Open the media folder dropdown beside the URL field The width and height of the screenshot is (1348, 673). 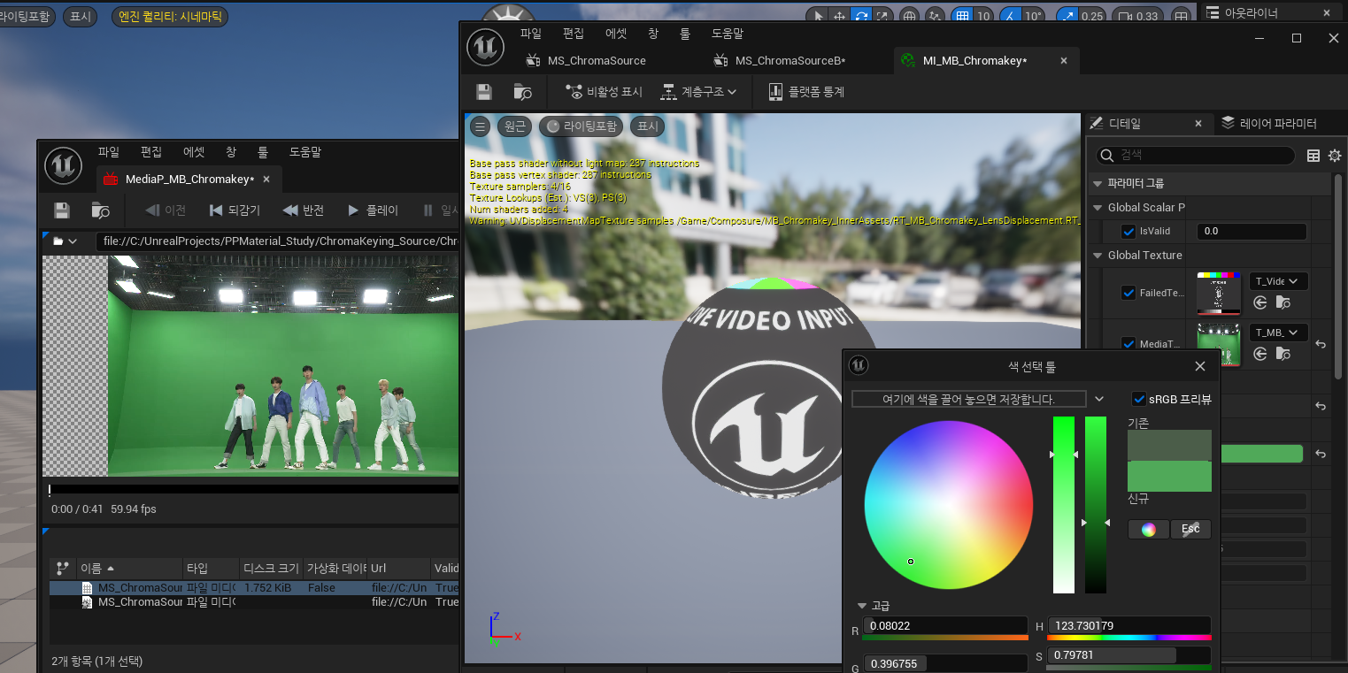(x=65, y=241)
